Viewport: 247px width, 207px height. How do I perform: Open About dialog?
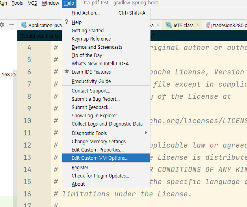[106, 184]
